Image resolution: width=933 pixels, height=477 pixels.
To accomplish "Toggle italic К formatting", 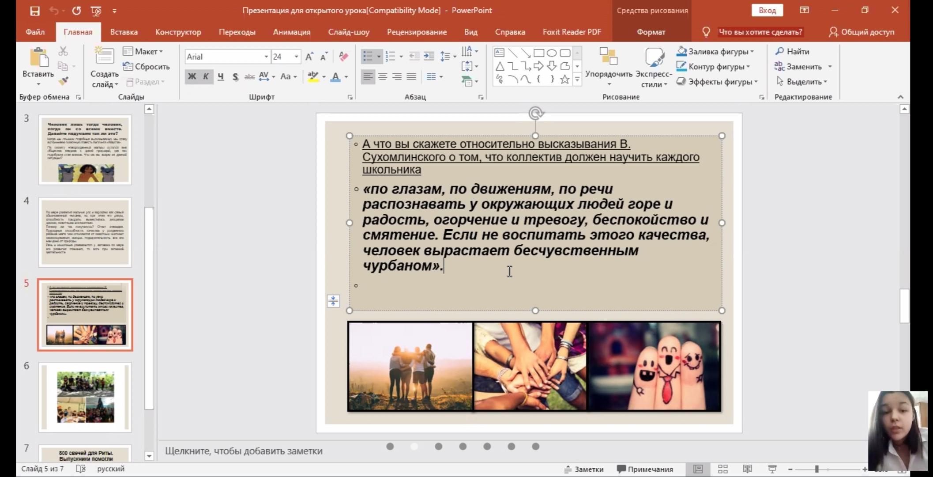I will point(206,76).
